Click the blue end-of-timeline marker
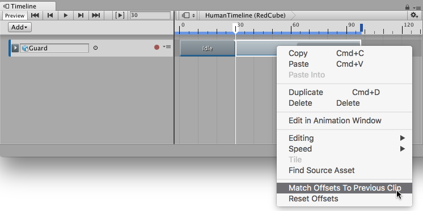Screen dimensions: 423x211 tap(362, 28)
